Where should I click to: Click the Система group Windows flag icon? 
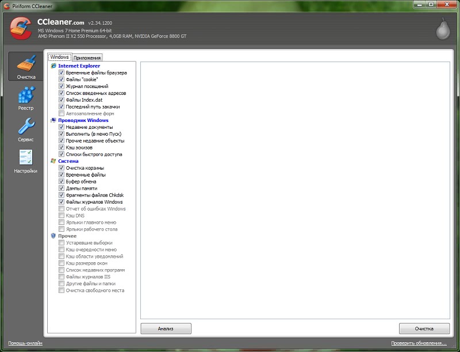53,161
